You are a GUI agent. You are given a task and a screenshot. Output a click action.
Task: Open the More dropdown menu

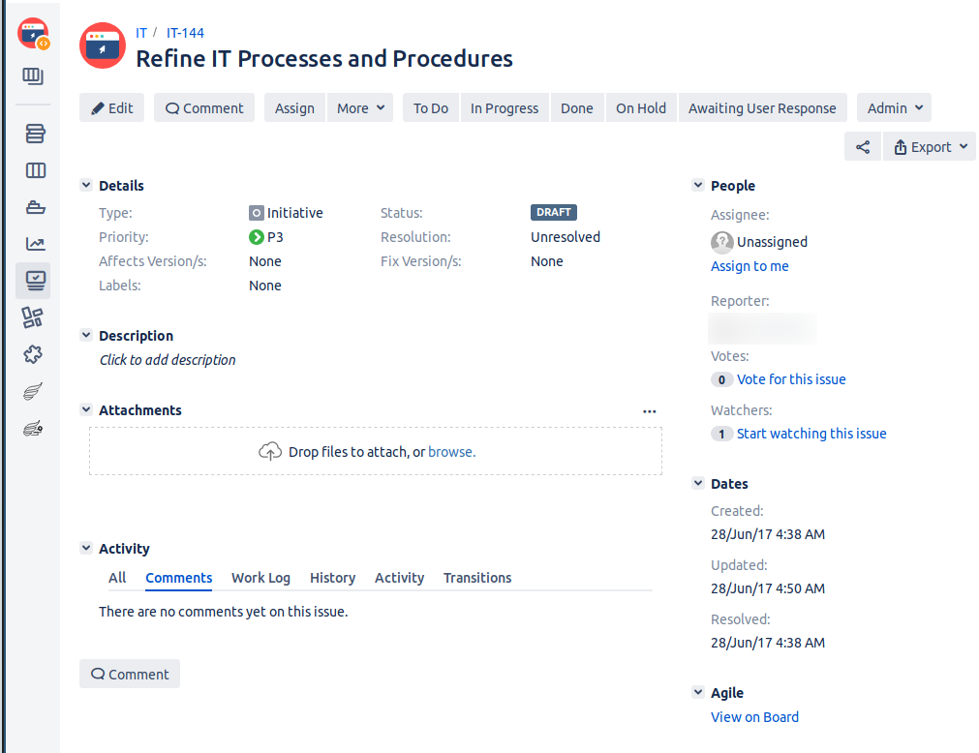pos(362,108)
